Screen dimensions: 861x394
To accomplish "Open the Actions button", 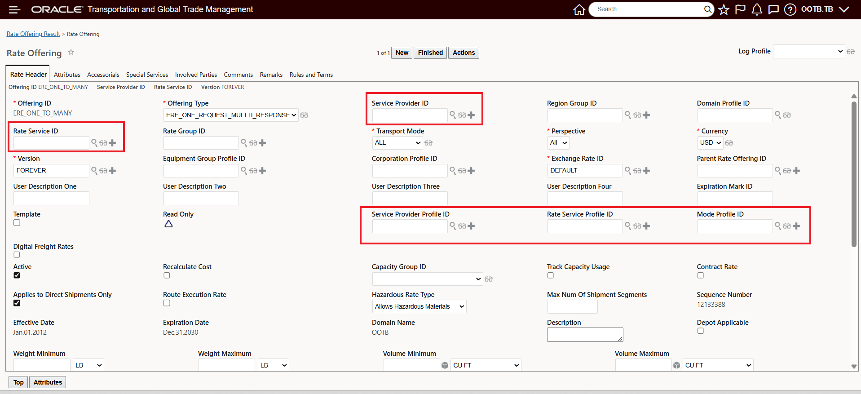I will 464,53.
